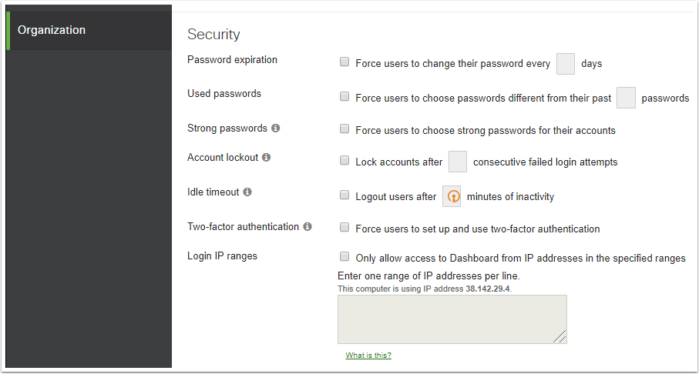Click the Security section heading
Screen dimensions: 699x374
213,35
